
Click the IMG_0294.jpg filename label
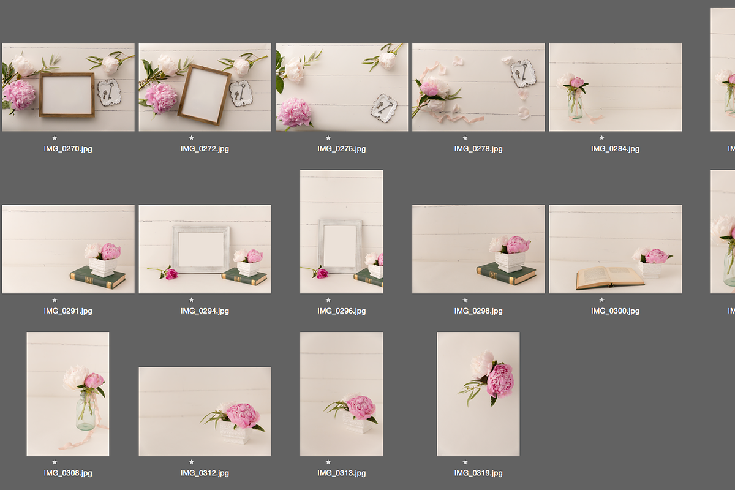click(x=205, y=311)
